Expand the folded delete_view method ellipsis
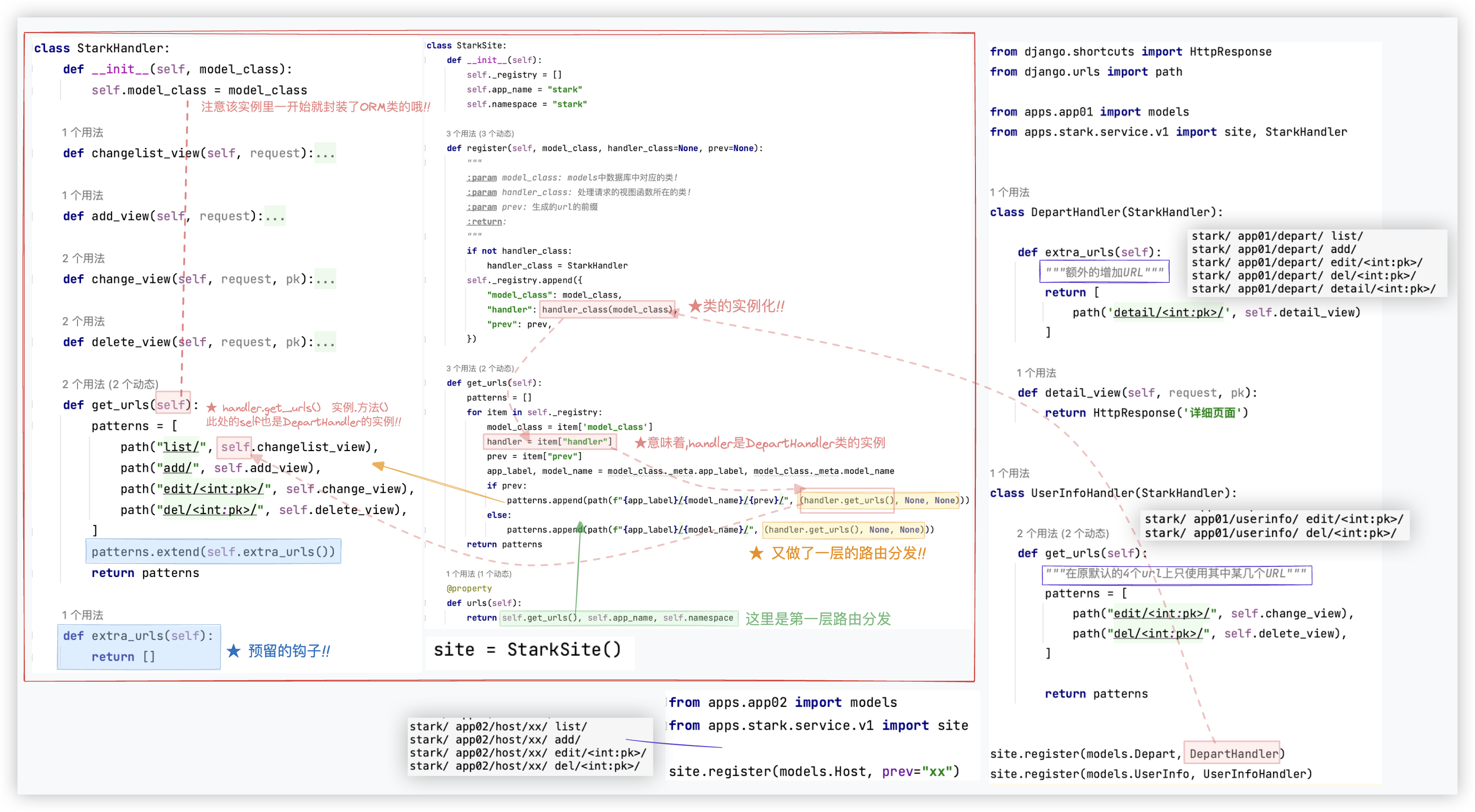The width and height of the screenshot is (1475, 812). pos(325,343)
